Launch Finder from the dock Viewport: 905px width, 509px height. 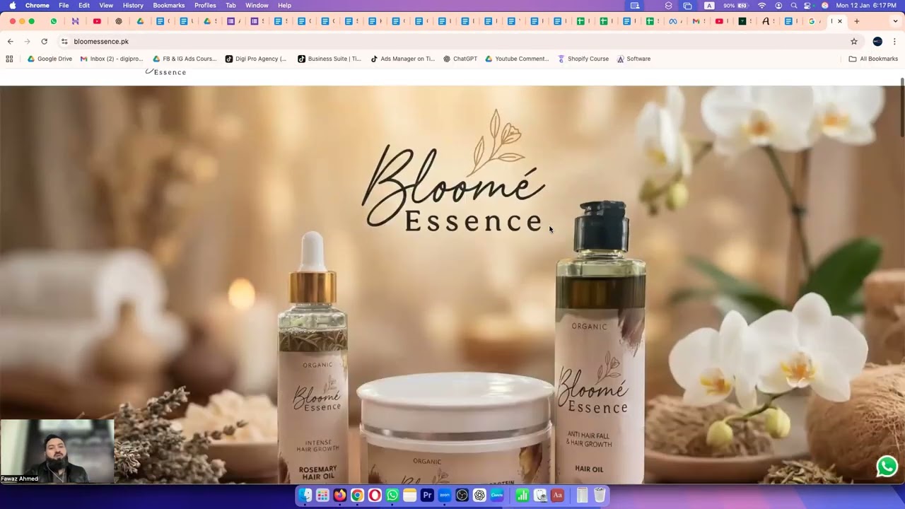click(x=305, y=496)
